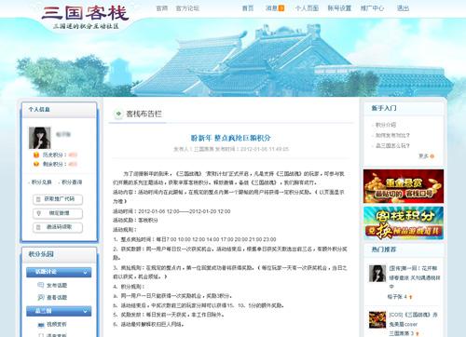Open the 三国客栈 site logo

86,17
